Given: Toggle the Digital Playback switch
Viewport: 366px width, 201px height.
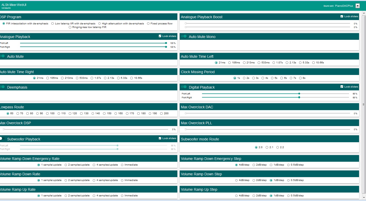Looking at the screenshot, I should pos(184,87).
